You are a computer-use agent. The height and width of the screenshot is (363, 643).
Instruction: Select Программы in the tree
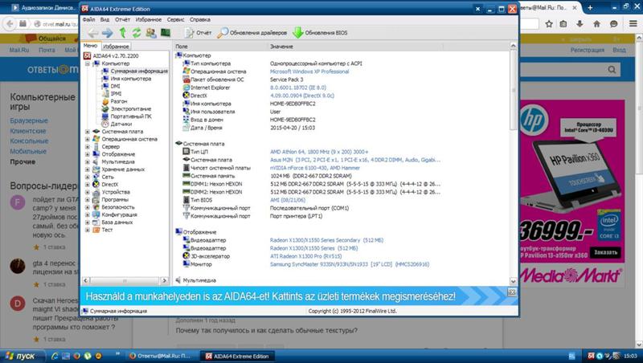115,200
